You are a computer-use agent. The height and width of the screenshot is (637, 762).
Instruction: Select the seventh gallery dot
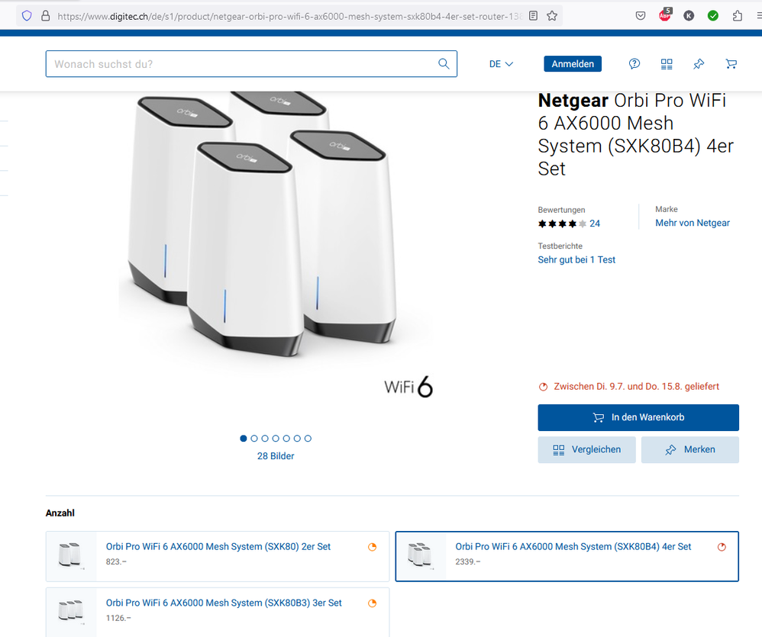(x=308, y=439)
